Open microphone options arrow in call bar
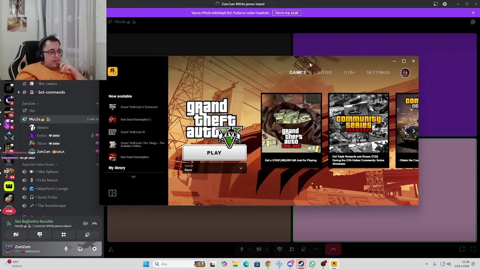Screen dimensions: 480x270 [x=250, y=249]
